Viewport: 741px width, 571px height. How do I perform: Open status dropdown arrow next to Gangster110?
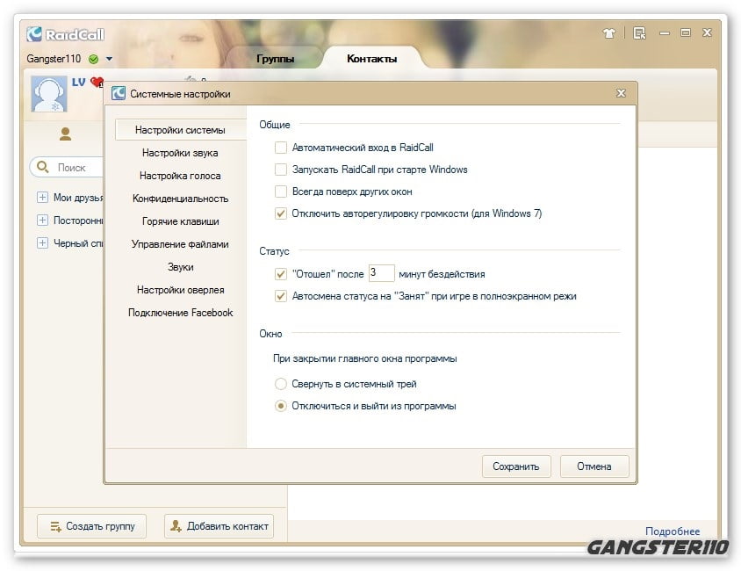click(109, 59)
